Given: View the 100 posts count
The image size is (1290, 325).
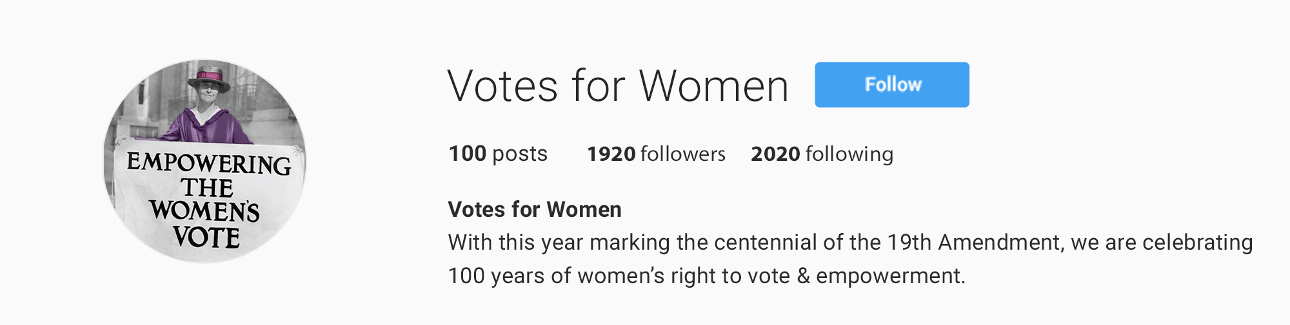Looking at the screenshot, I should tap(498, 154).
